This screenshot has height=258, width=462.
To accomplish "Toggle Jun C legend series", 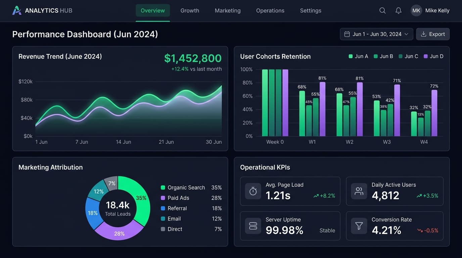I will coord(408,56).
